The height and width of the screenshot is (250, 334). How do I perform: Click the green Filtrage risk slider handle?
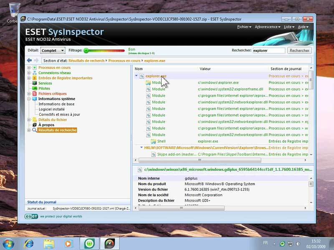pos(86,50)
